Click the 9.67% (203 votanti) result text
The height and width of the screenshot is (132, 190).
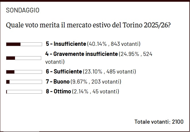click(x=96, y=82)
